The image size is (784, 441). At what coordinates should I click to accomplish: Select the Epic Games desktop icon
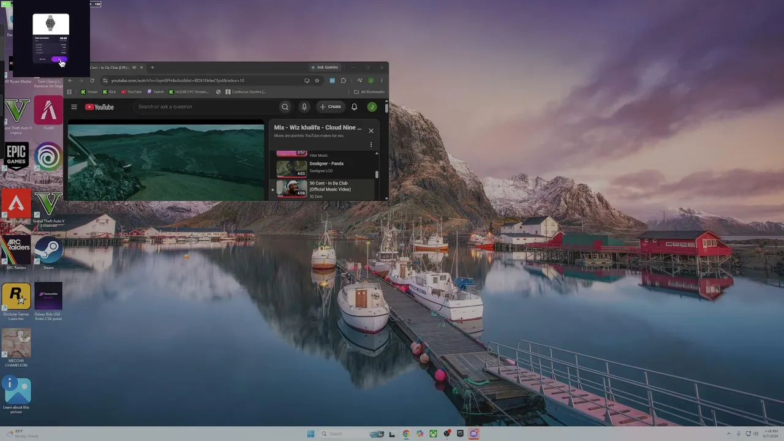tap(17, 159)
